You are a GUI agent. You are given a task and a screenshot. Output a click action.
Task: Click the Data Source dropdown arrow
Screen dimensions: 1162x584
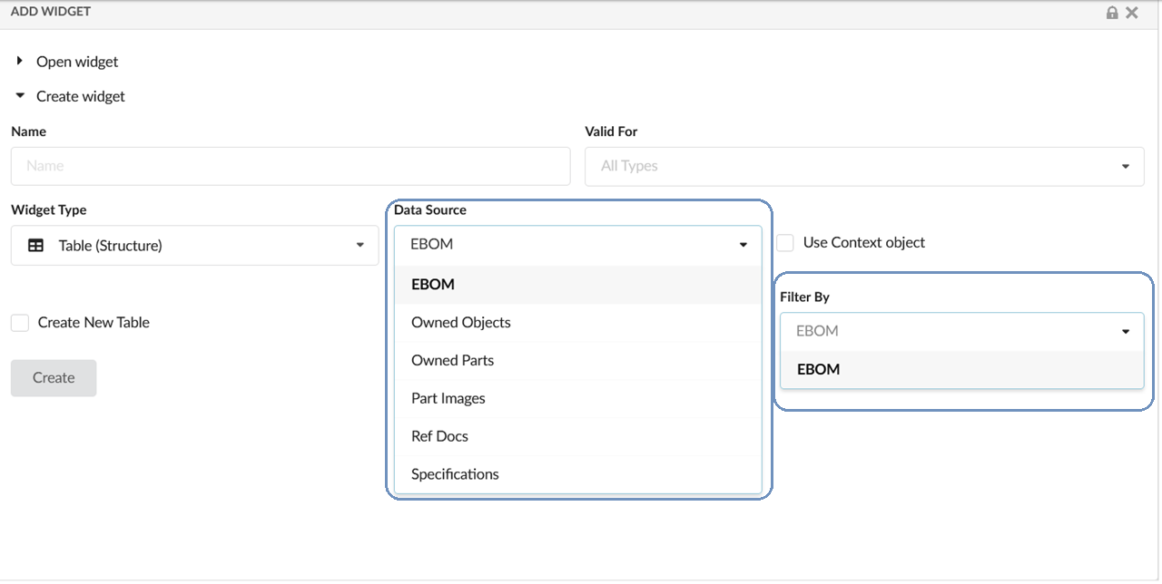[743, 245]
